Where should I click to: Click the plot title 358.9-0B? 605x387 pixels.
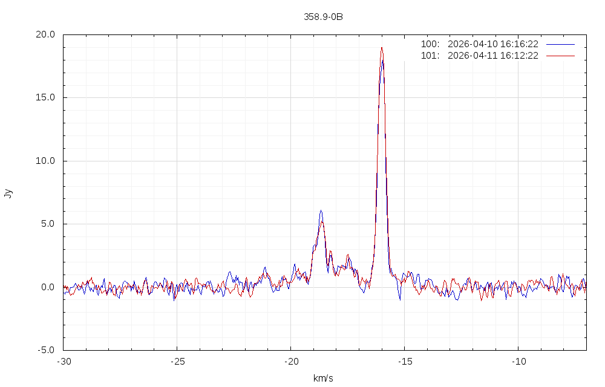[x=323, y=17]
